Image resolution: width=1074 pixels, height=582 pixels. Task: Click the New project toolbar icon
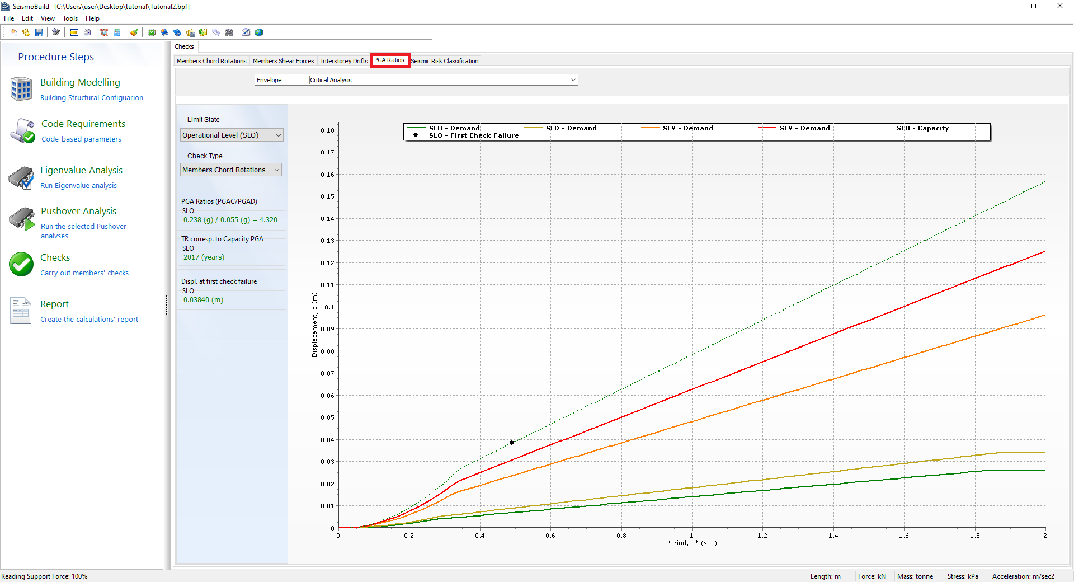click(13, 32)
